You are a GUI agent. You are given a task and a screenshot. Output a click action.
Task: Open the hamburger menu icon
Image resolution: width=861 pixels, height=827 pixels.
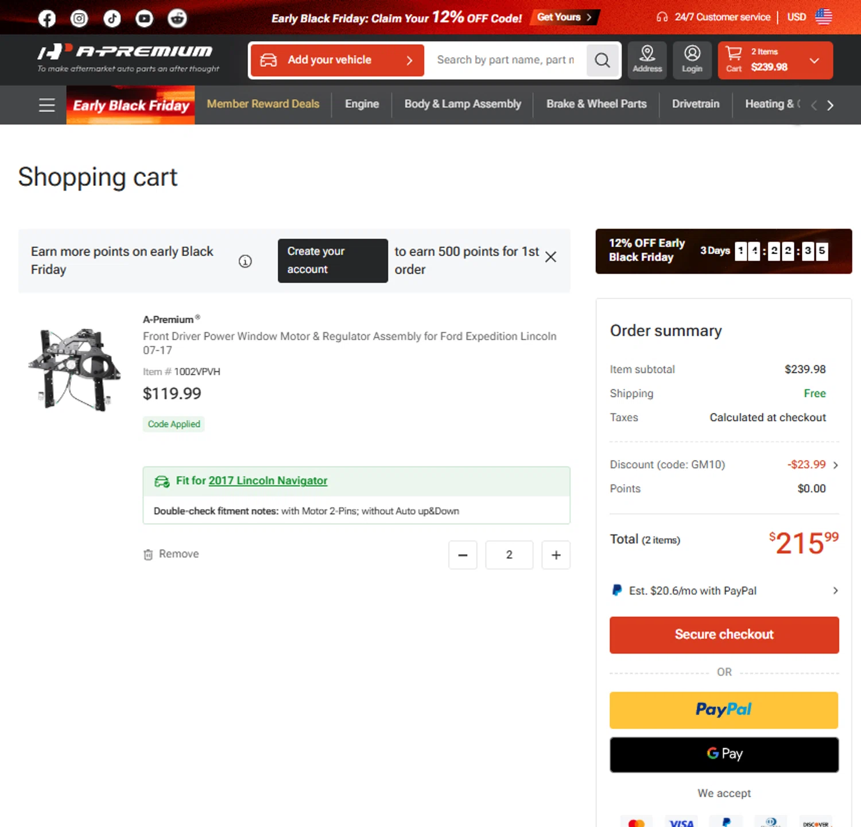point(47,105)
